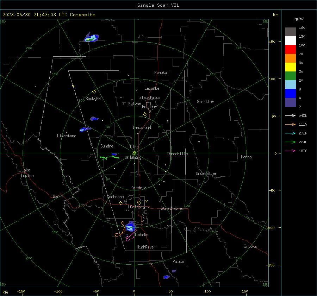Viewport: 317px width, 296px height.
Task: Click the Stettler town label
Action: (205, 102)
